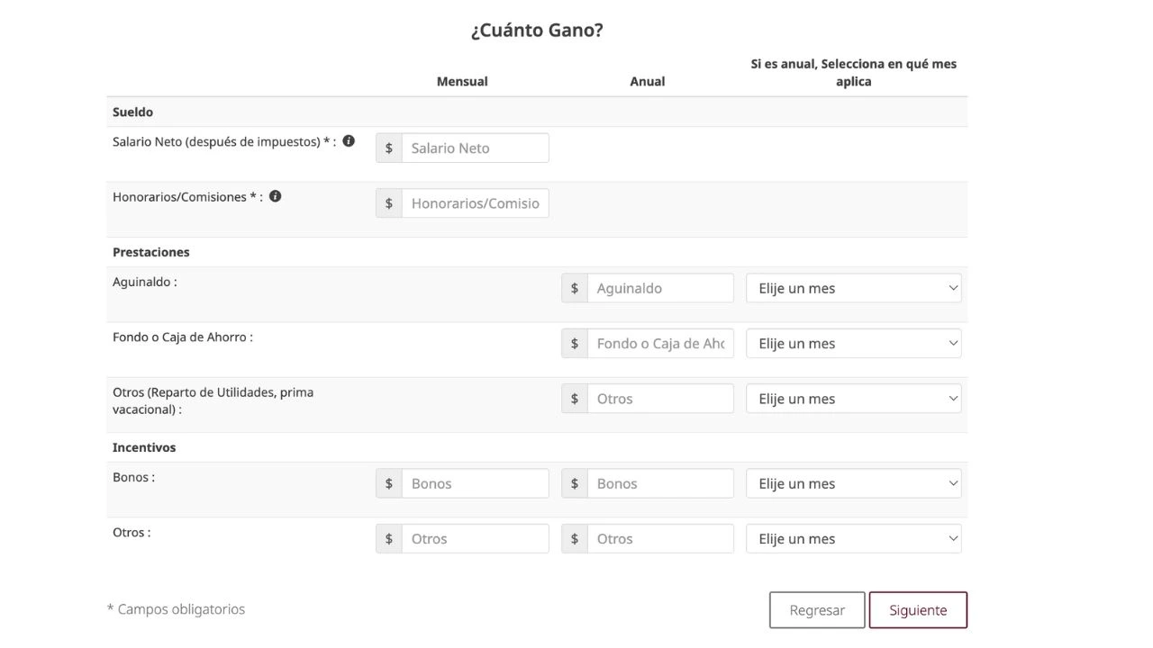Click the dollar sign beside Salario Neto

(x=389, y=148)
